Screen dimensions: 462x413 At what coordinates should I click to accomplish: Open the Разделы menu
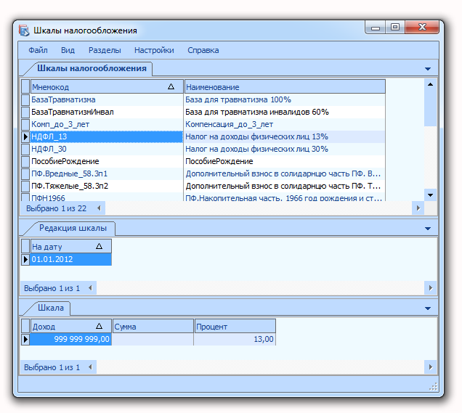tap(105, 50)
